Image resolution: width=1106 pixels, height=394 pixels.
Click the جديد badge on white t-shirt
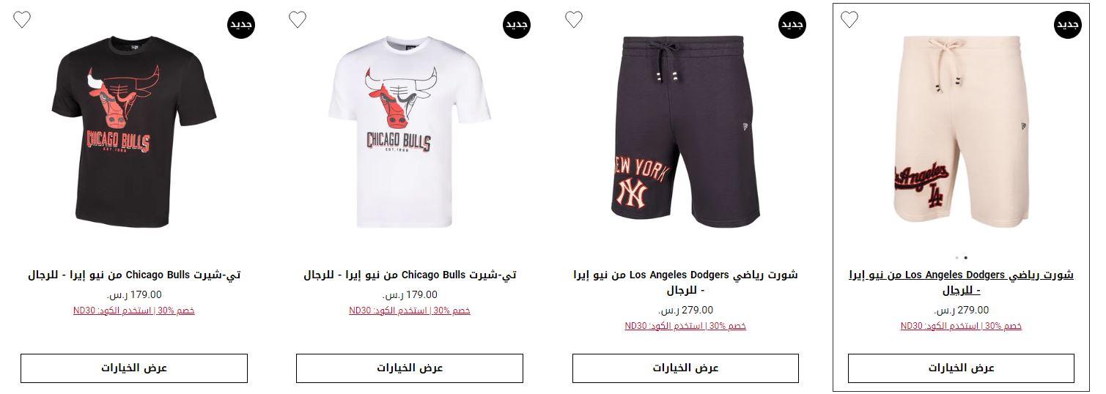pos(517,25)
